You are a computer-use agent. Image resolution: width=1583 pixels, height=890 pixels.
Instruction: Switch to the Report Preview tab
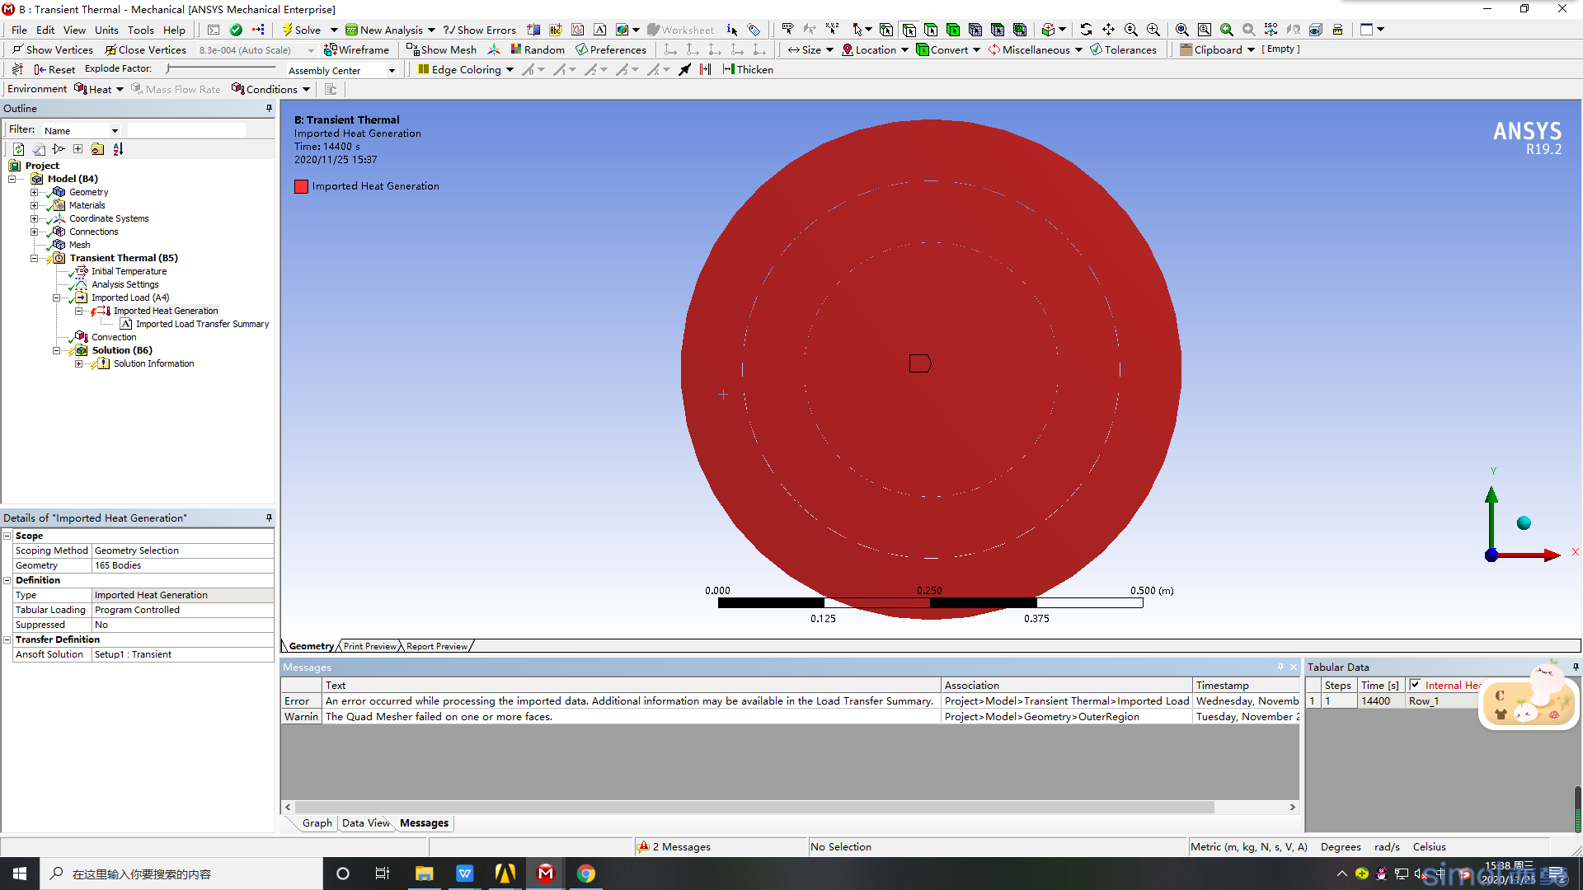point(437,646)
